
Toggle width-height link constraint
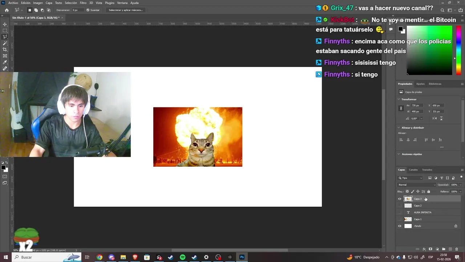401,108
